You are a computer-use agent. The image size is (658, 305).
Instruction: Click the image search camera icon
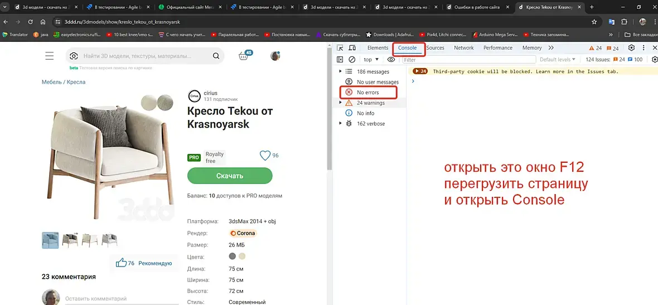tap(74, 56)
